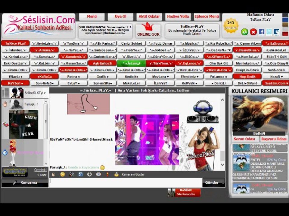The width and height of the screenshot is (289, 216).
Task: Click the blue stopwatch icon in user list
Action: (5, 152)
